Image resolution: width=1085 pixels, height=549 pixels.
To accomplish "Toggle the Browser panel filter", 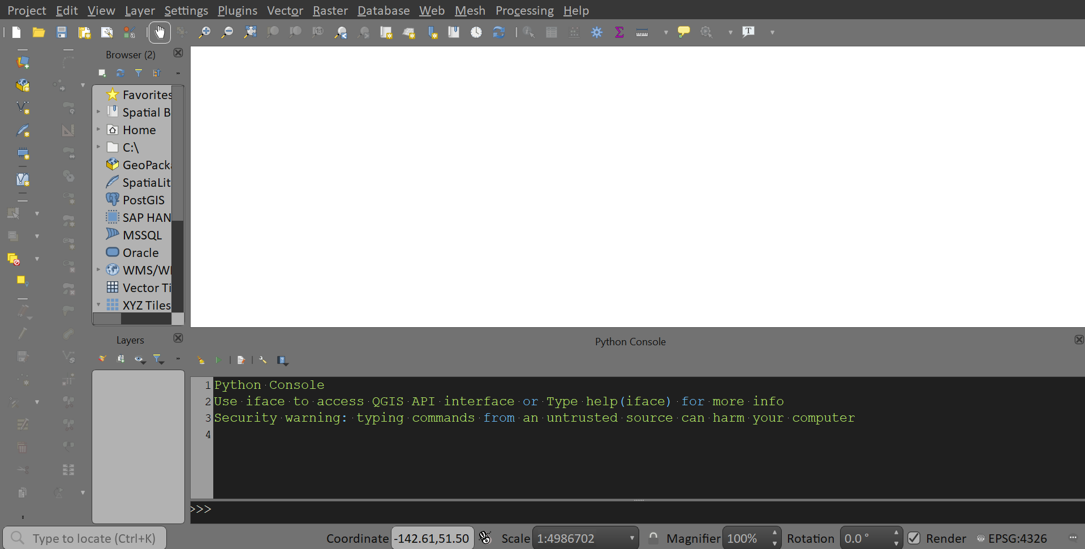I will [138, 72].
